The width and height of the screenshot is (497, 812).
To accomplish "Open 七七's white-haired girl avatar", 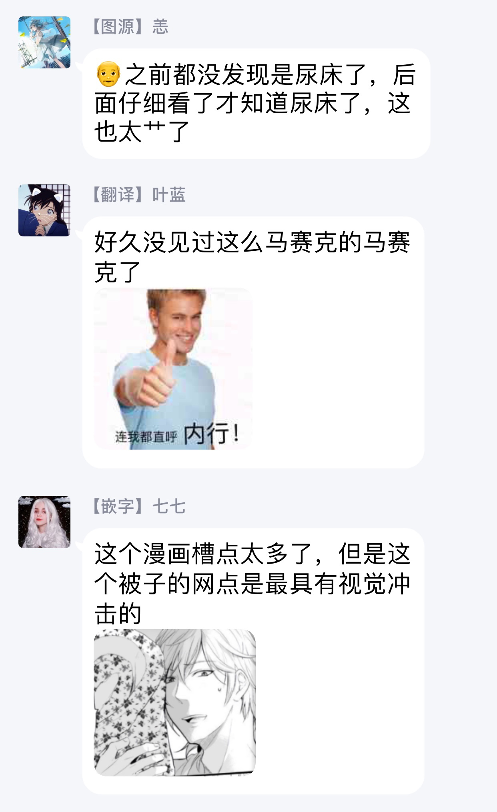I will pyautogui.click(x=44, y=522).
